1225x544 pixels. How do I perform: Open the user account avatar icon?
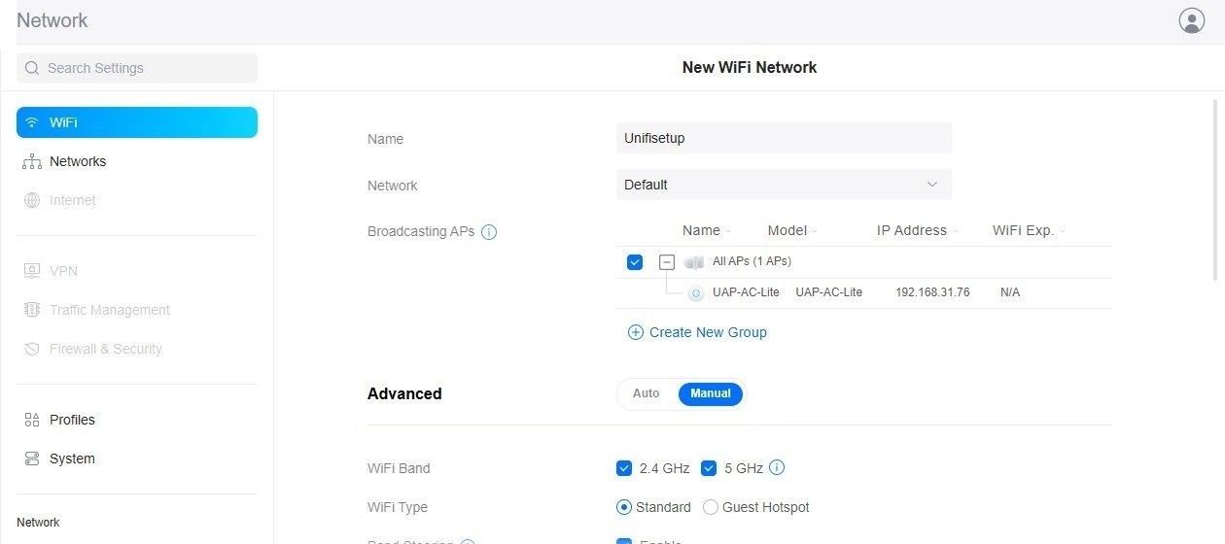click(x=1191, y=20)
